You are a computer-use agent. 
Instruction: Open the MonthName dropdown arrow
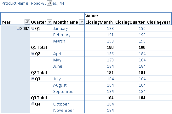pos(82,22)
